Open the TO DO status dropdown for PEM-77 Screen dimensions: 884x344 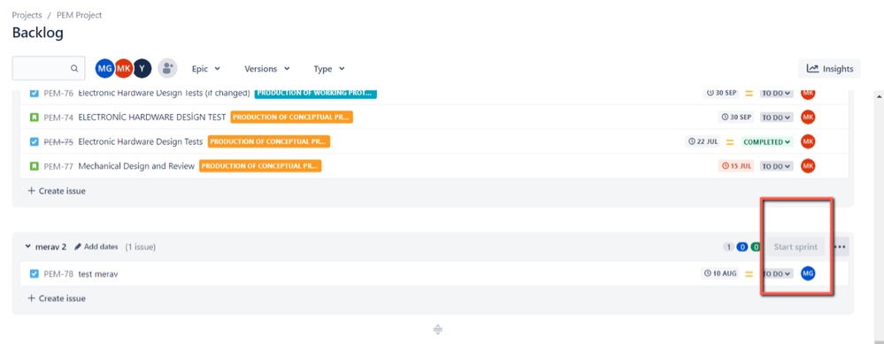pos(776,166)
